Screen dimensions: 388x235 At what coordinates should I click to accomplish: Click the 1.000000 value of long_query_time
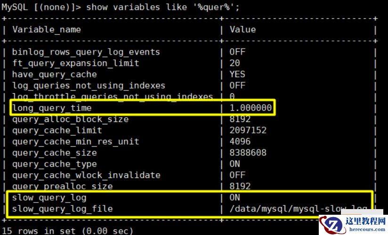click(251, 108)
